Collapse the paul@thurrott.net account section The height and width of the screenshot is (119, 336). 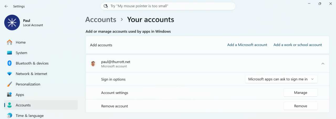pyautogui.click(x=323, y=64)
